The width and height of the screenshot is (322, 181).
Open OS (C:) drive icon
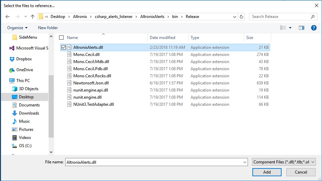[14, 146]
